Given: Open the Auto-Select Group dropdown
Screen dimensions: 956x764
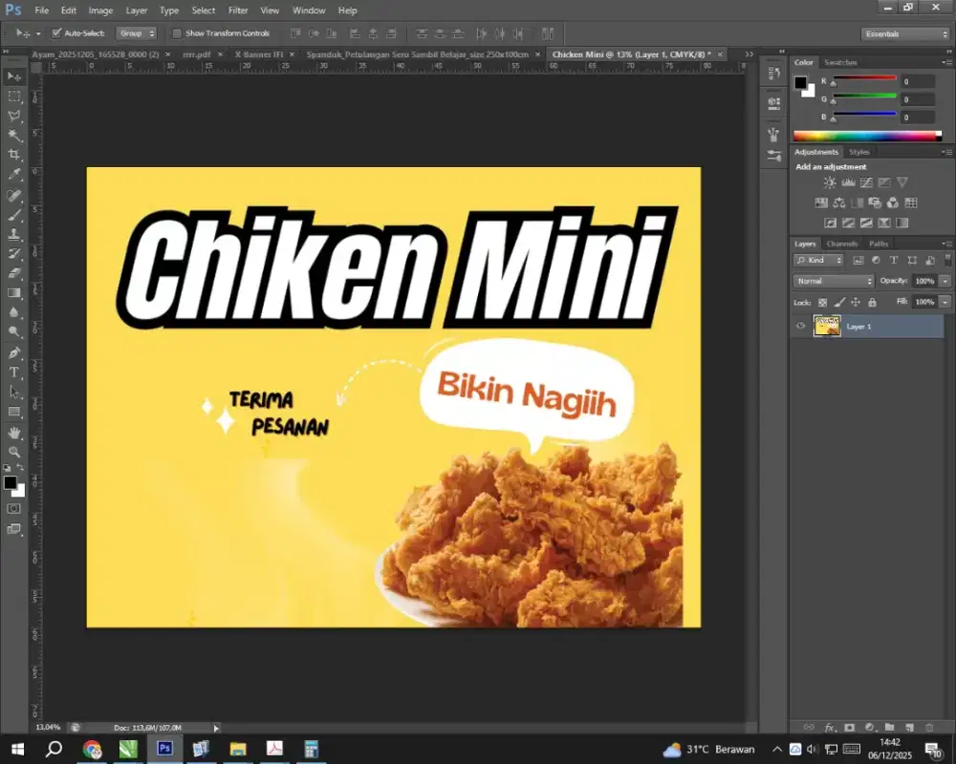Looking at the screenshot, I should (x=137, y=32).
